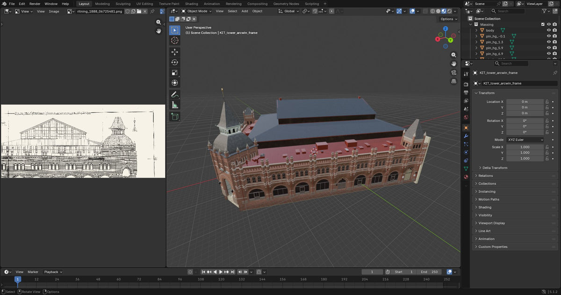
Task: Open the viewport Options dropdown
Action: 448,19
